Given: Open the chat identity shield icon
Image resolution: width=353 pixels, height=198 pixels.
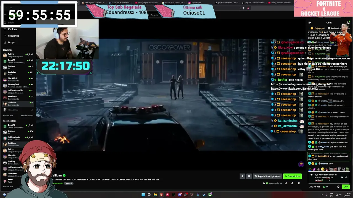Looking at the screenshot, I should [311, 175].
